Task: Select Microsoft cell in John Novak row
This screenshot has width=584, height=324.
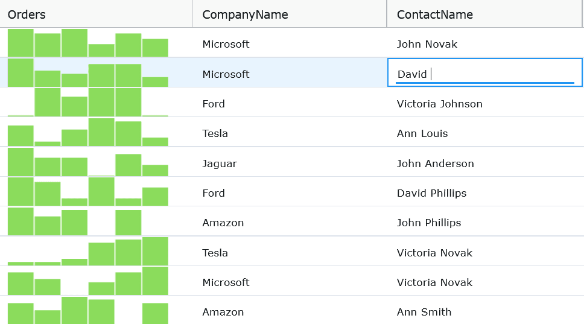Action: (290, 43)
